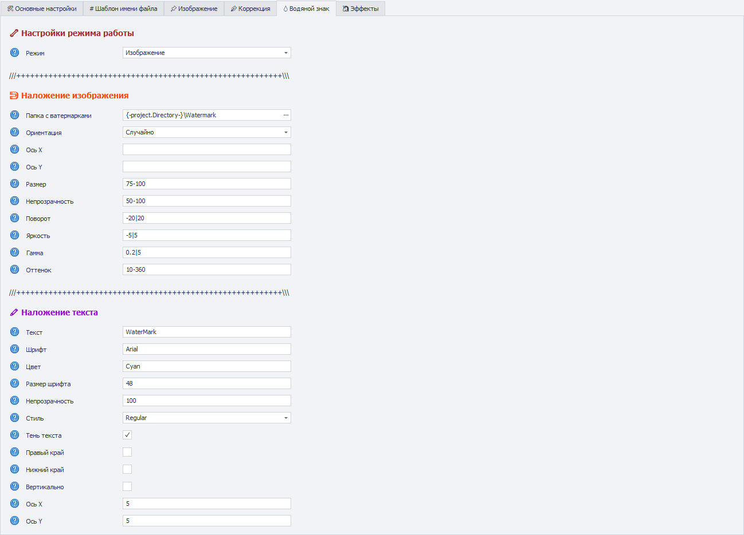Screen dimensions: 744x535
Task: Go to the Изображение tab
Action: [194, 9]
